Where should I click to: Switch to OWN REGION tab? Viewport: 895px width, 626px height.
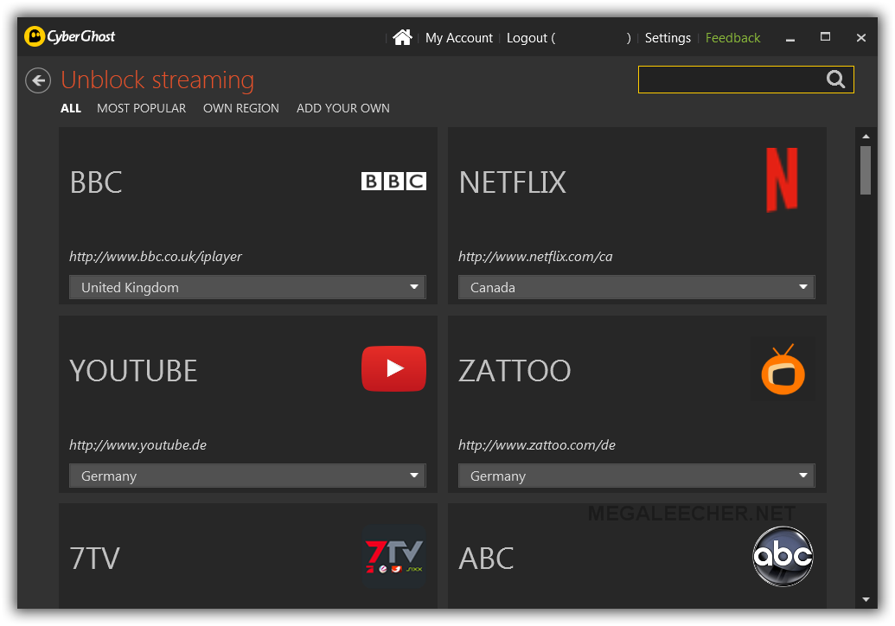[x=241, y=108]
